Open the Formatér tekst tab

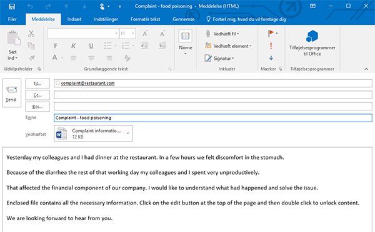(146, 19)
